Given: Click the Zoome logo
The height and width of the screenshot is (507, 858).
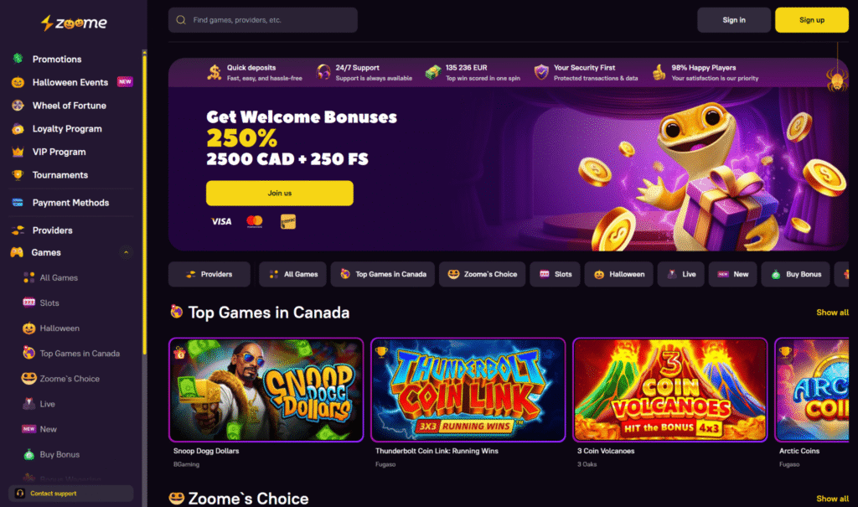Looking at the screenshot, I should click(74, 23).
